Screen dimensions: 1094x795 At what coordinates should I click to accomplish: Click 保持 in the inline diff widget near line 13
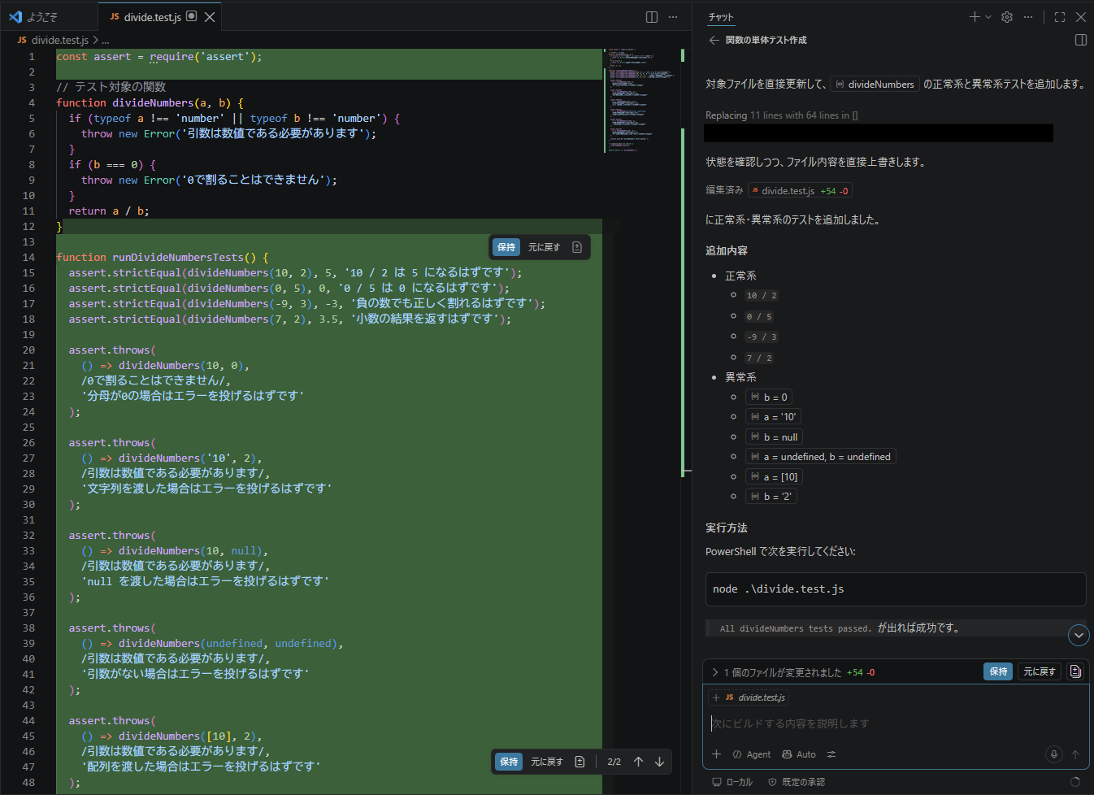tap(506, 247)
